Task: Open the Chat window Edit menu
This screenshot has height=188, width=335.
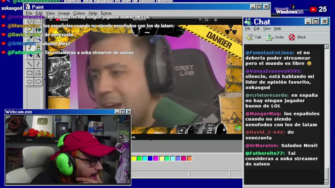Action: pyautogui.click(x=257, y=28)
